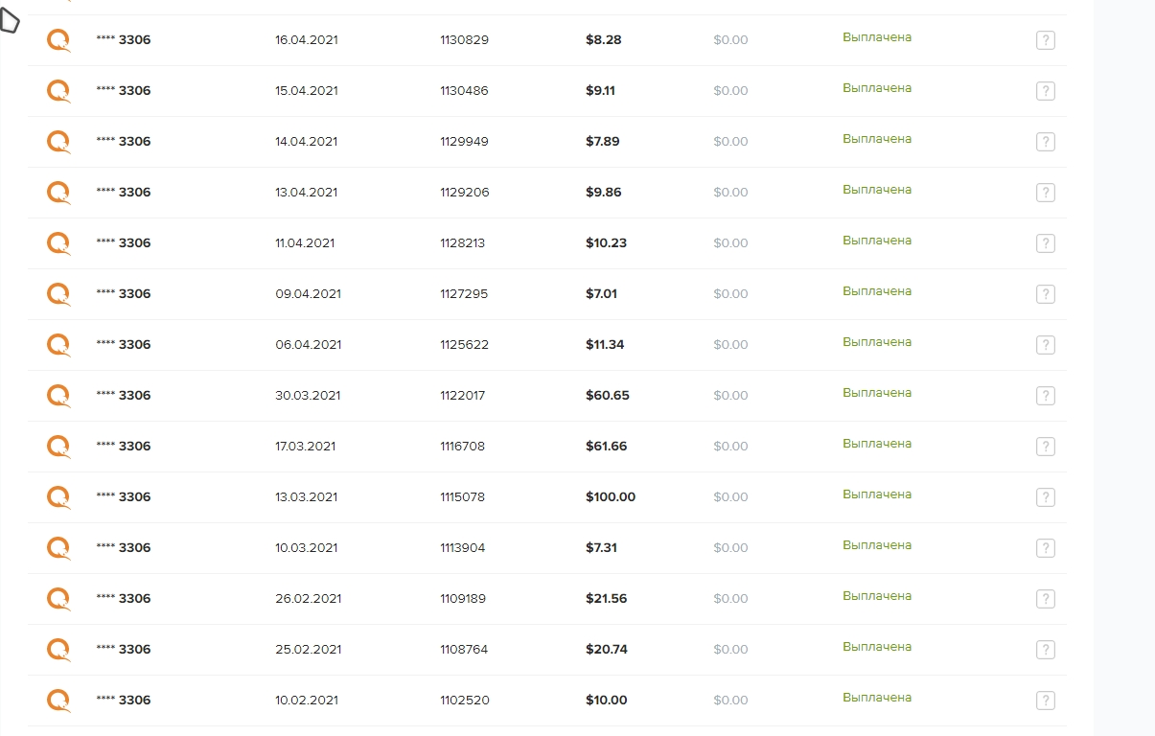Image resolution: width=1155 pixels, height=736 pixels.
Task: Click the $21.56 payout amount
Action: pyautogui.click(x=607, y=599)
